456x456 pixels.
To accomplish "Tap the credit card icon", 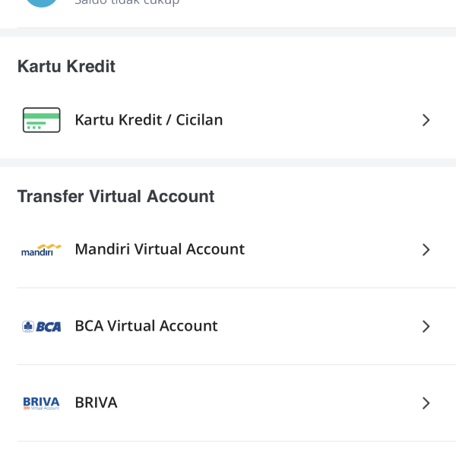I will point(41,120).
